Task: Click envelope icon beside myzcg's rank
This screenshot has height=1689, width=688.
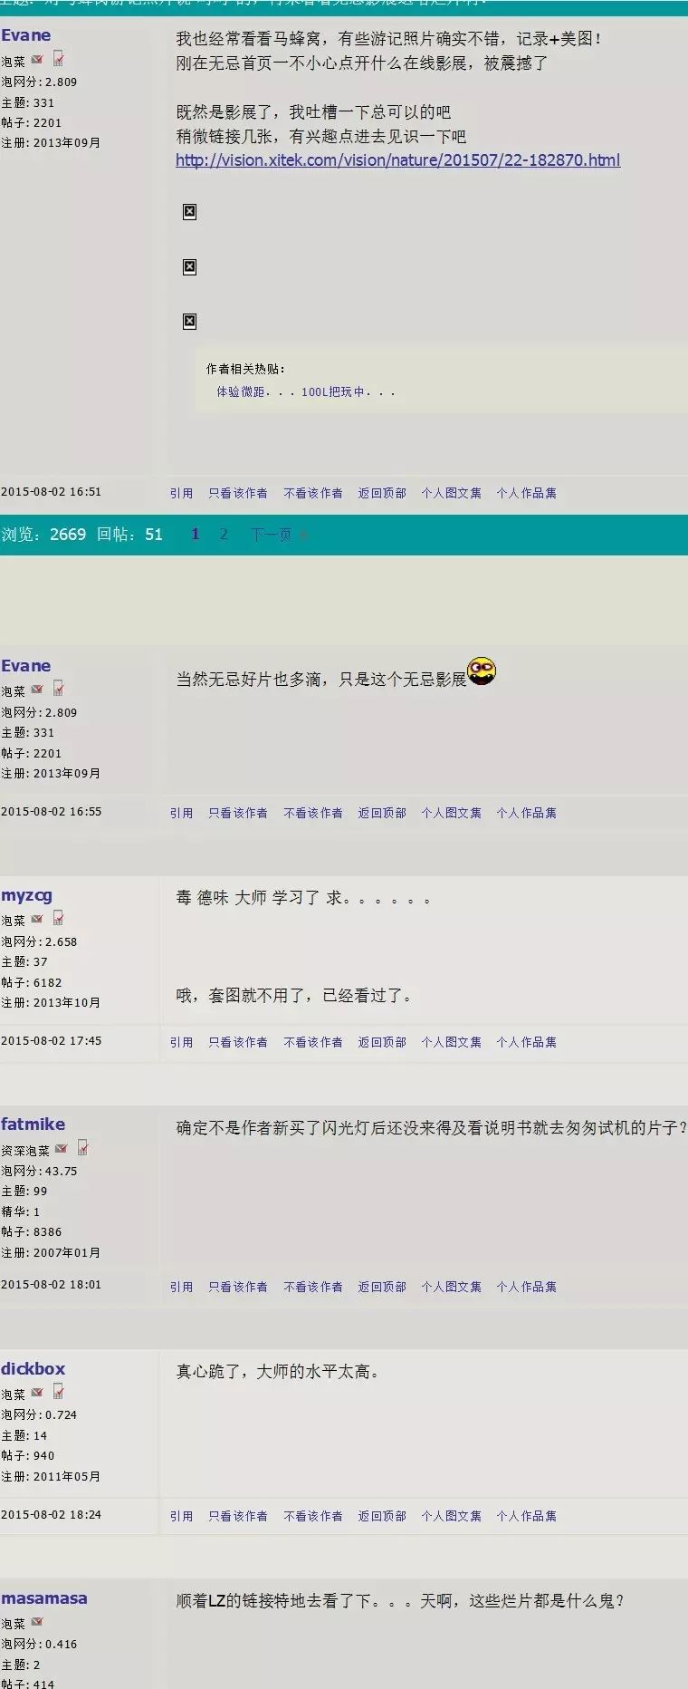Action: point(37,919)
